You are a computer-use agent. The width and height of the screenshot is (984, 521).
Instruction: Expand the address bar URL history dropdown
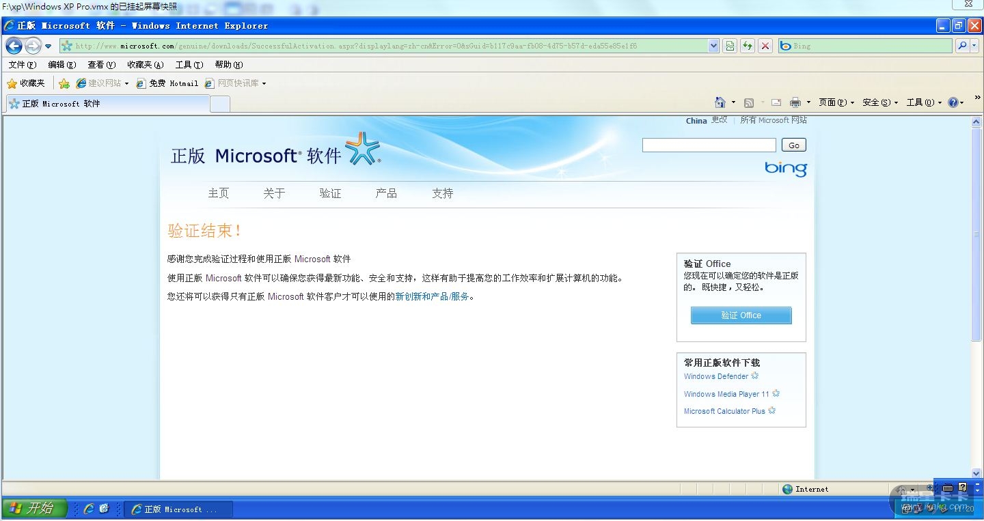coord(713,46)
